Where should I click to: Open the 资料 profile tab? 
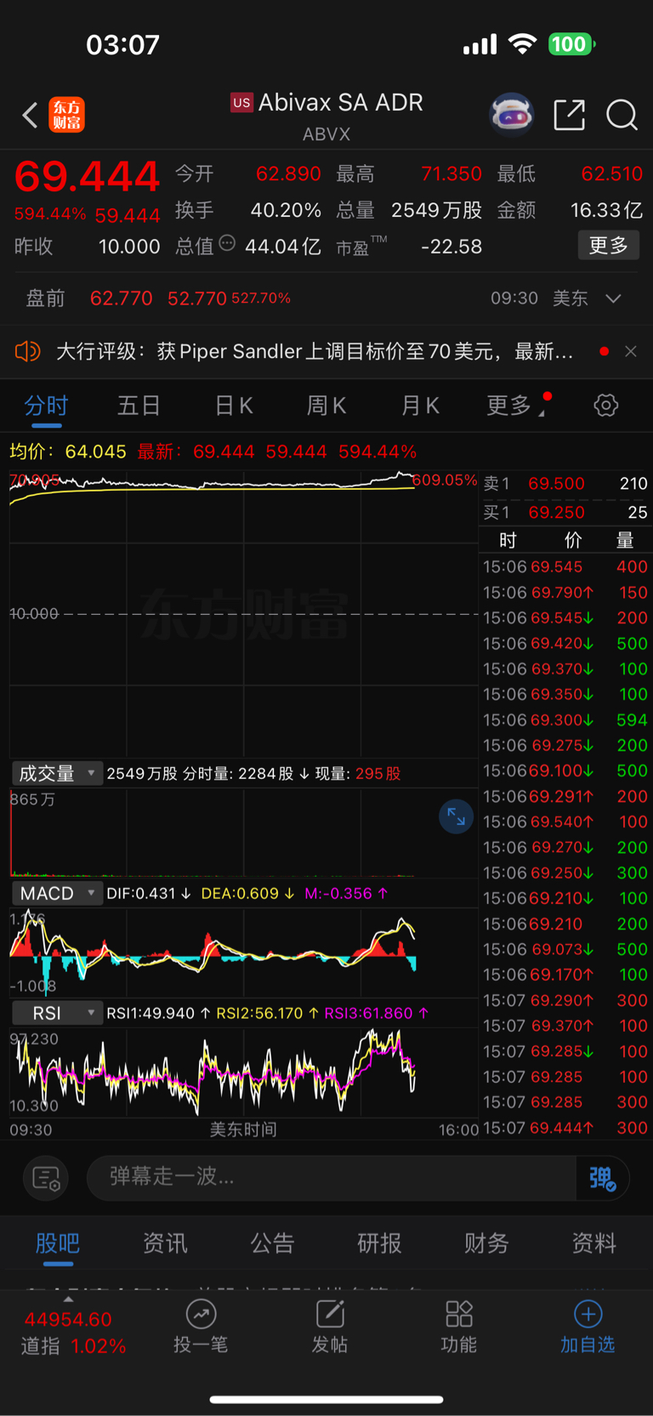(x=593, y=1243)
